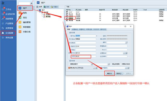This screenshot has height=101, width=167.
Task: Toggle the 仅限API访问 checkbox
Action: 121,64
